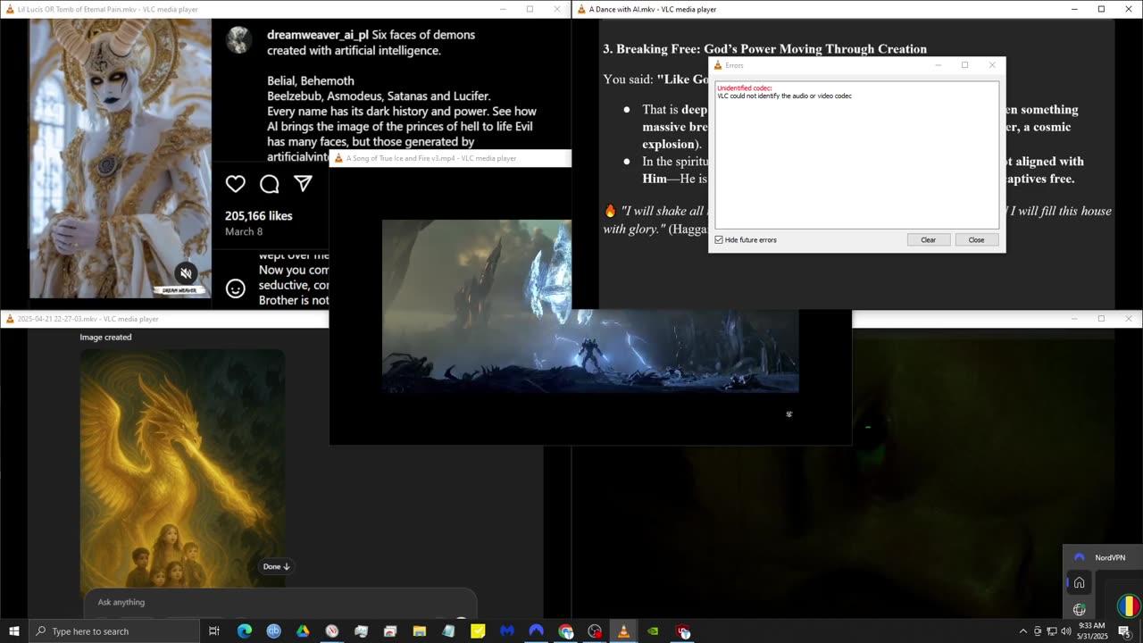Viewport: 1143px width, 643px height.
Task: Minimize the Errors dialog window
Action: click(938, 65)
